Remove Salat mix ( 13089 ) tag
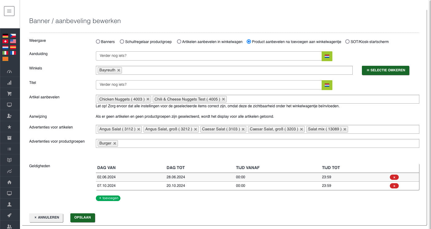This screenshot has height=229, width=431. point(345,129)
